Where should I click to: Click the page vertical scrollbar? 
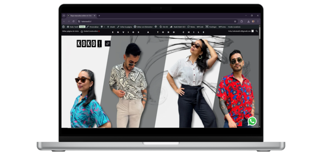point(259,79)
